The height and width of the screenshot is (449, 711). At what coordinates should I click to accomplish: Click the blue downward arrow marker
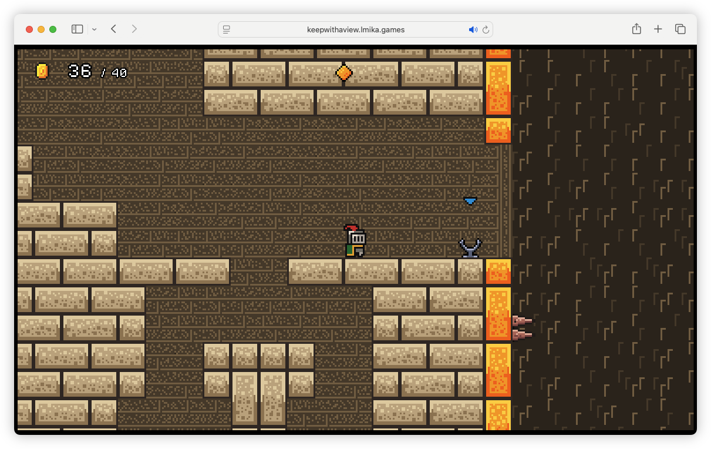(470, 201)
